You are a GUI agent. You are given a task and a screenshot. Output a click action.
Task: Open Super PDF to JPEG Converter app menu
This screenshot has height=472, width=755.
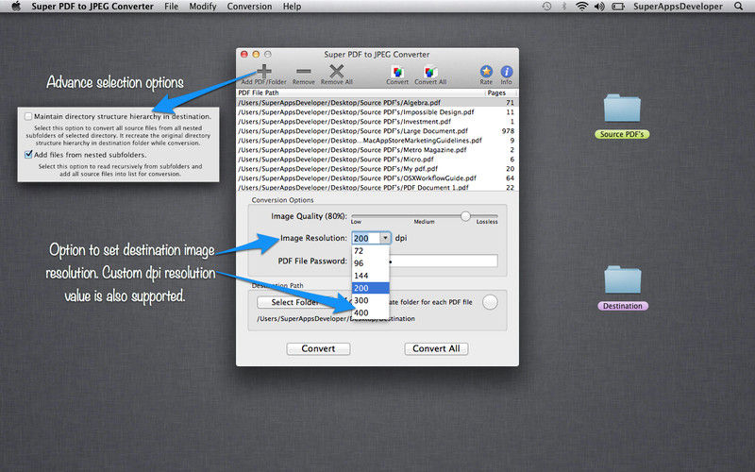pos(92,7)
